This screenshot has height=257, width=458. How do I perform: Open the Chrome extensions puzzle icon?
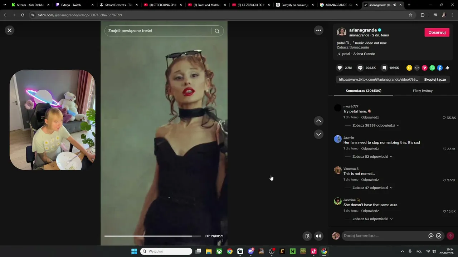point(423,15)
